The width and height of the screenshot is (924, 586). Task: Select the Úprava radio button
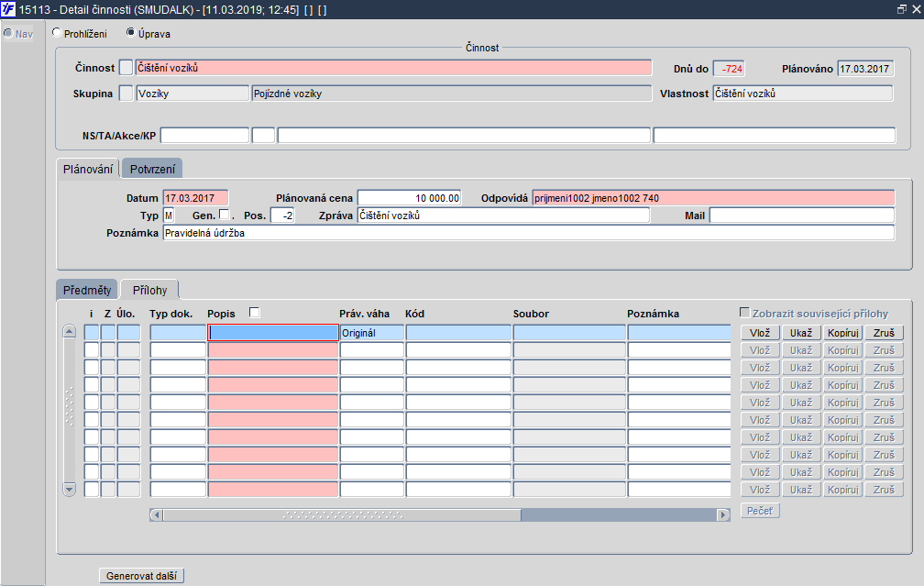(x=131, y=33)
